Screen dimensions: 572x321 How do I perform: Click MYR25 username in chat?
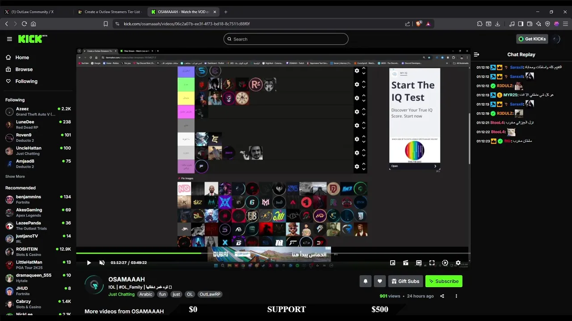tap(510, 95)
